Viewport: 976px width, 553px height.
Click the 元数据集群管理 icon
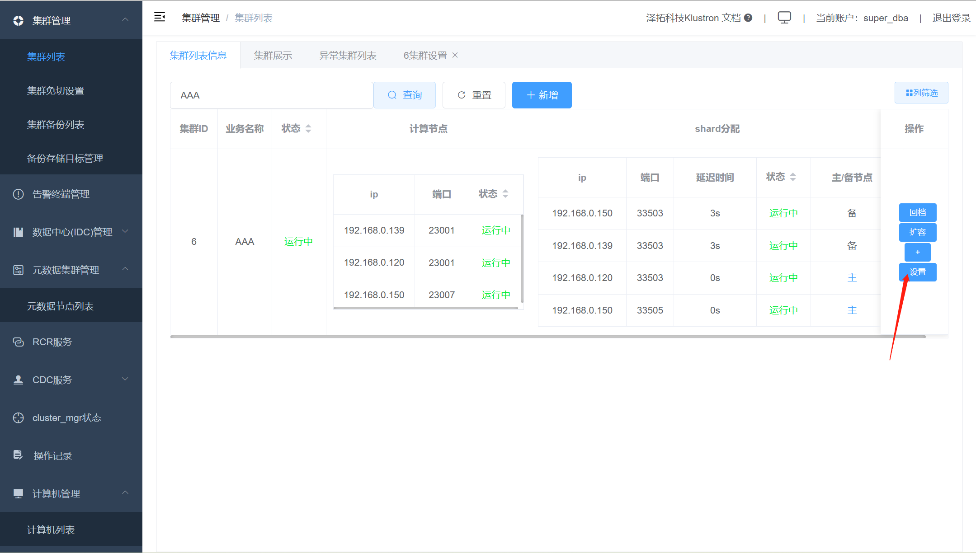point(18,270)
